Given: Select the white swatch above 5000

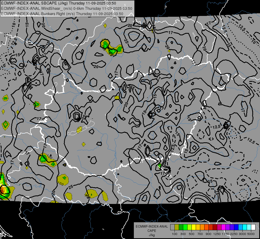Looking at the screenshot, I should click(253, 227).
